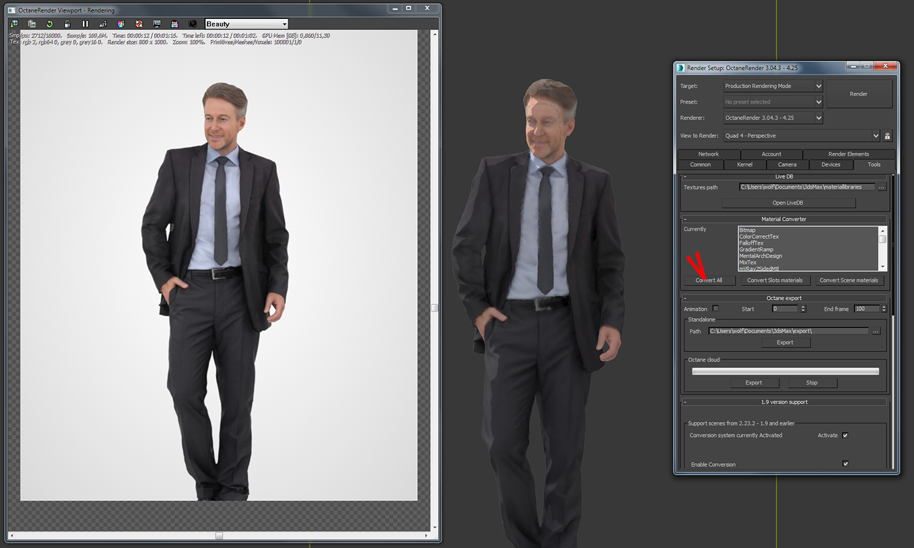Switch to the Network tab

click(x=708, y=154)
